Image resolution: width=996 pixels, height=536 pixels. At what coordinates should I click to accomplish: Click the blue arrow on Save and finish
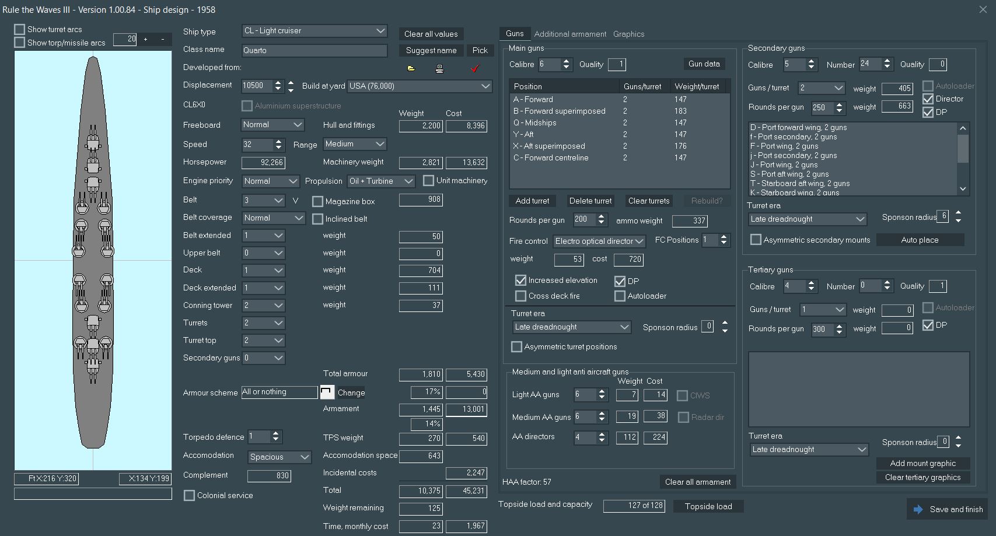(918, 509)
